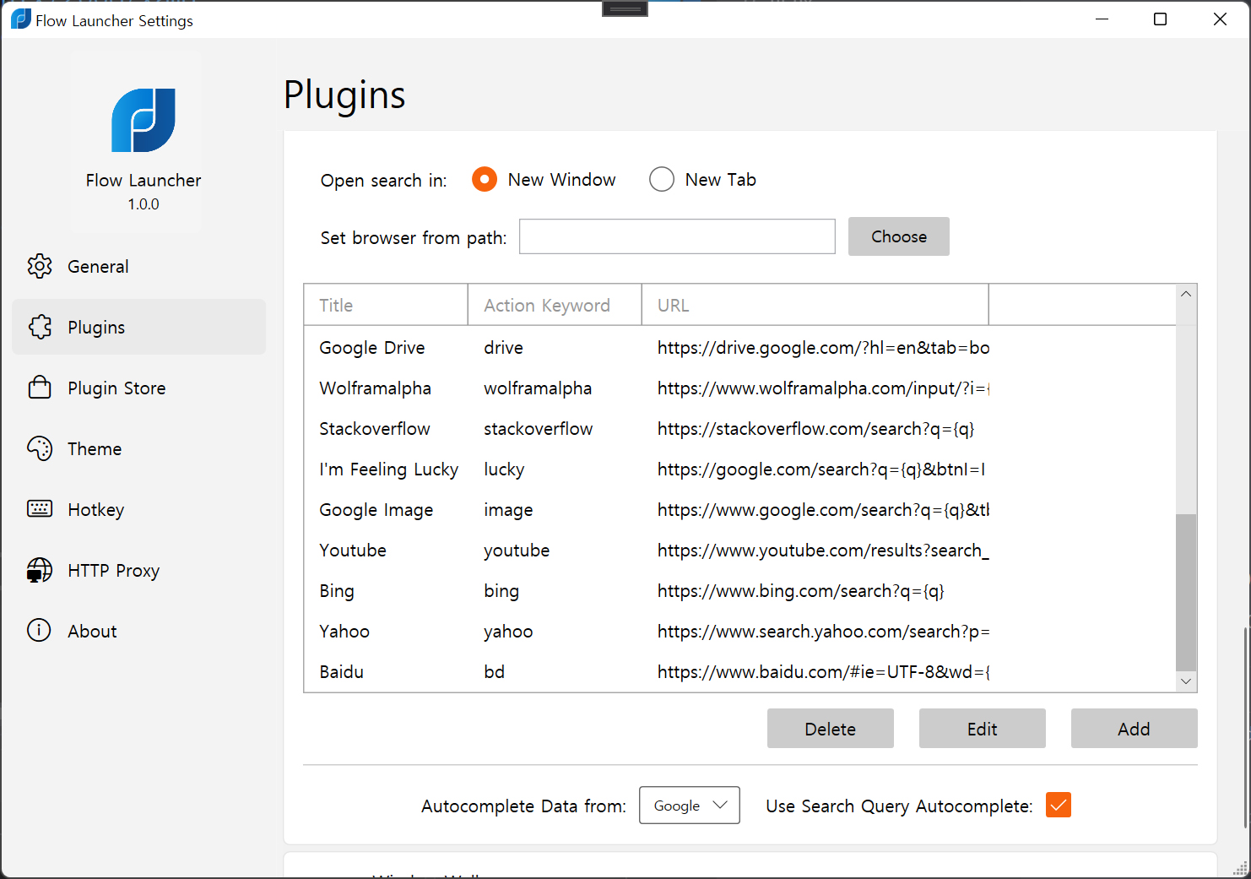Click the General gear icon
This screenshot has width=1251, height=879.
tap(40, 266)
